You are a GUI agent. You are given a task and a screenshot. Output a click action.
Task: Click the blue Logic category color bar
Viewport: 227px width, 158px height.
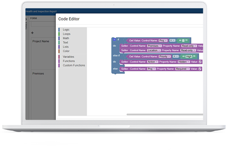59,30
